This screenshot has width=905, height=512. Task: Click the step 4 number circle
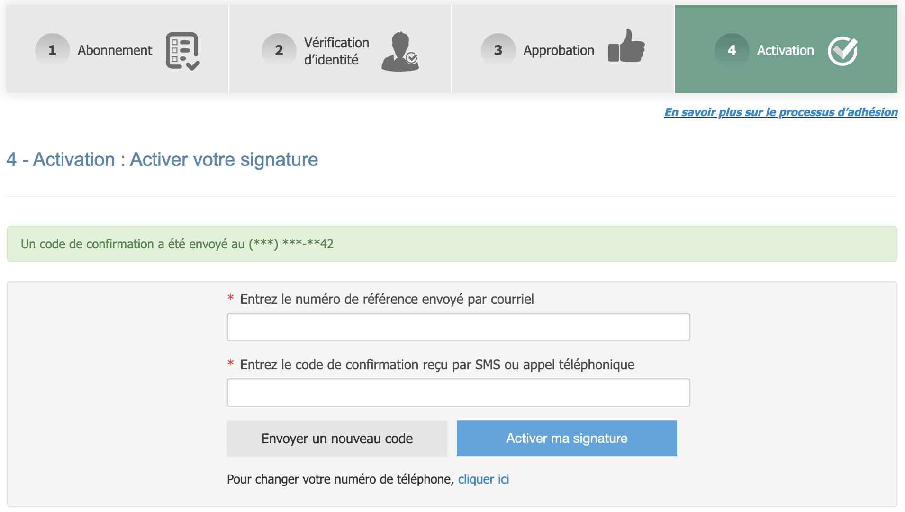[x=732, y=50]
